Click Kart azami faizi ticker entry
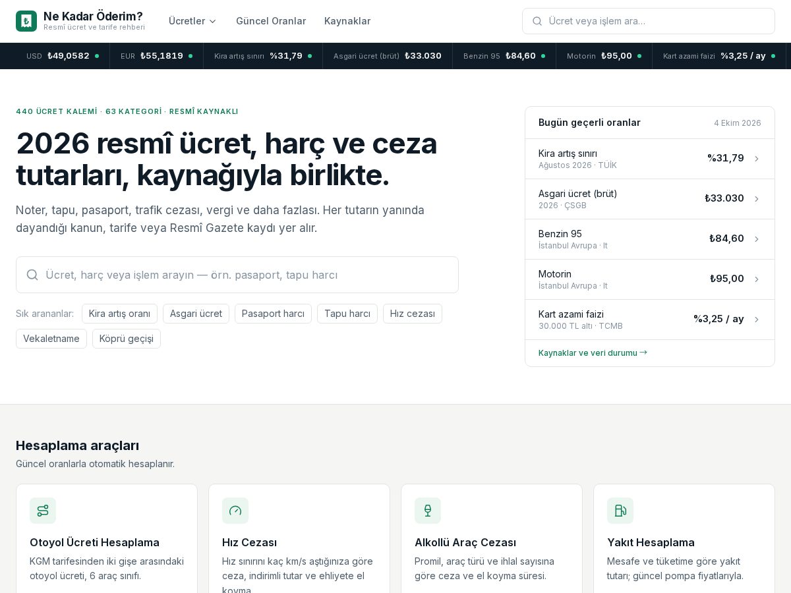Image resolution: width=791 pixels, height=593 pixels. click(719, 56)
